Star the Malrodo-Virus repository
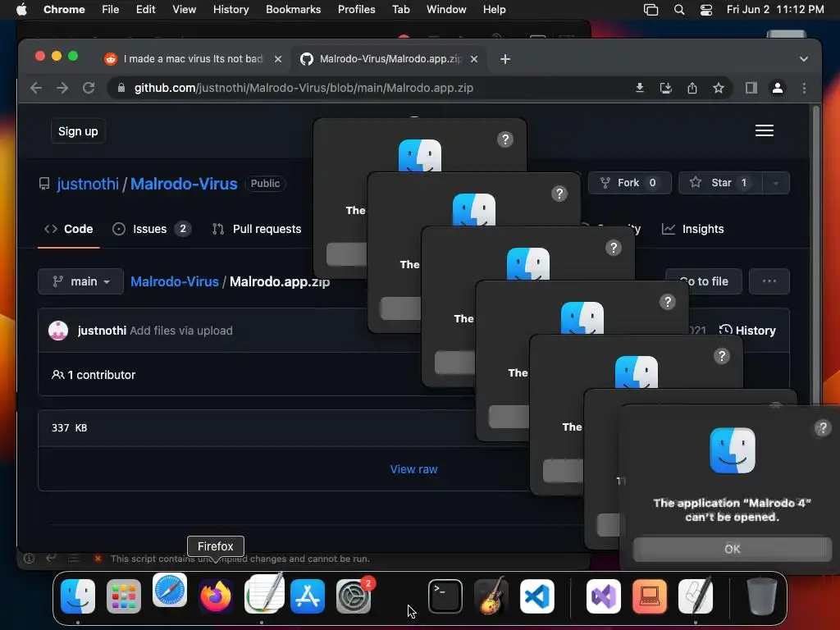Image resolution: width=840 pixels, height=630 pixels. 720,183
